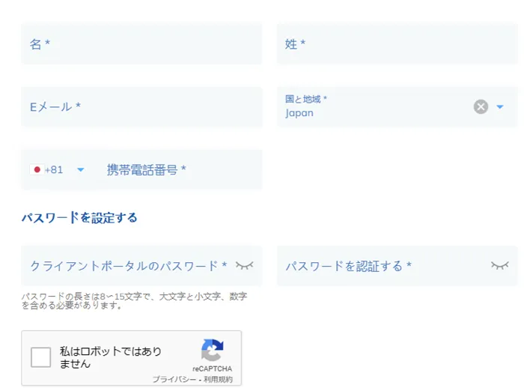Toggle visibility of the confirm password field
Viewport: 524px width, 388px height.
(500, 266)
